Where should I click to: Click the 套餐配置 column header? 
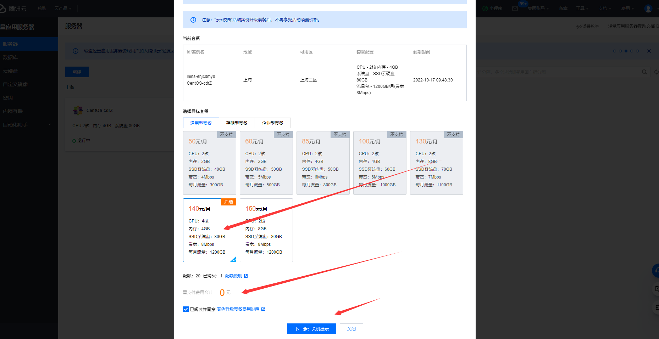pyautogui.click(x=365, y=52)
